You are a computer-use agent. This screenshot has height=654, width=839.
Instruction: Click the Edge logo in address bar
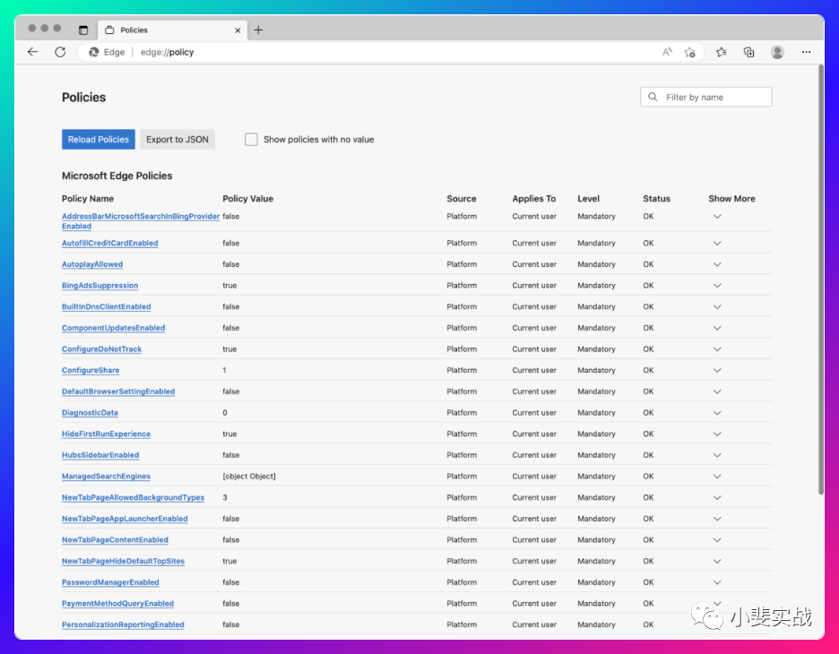[x=93, y=52]
